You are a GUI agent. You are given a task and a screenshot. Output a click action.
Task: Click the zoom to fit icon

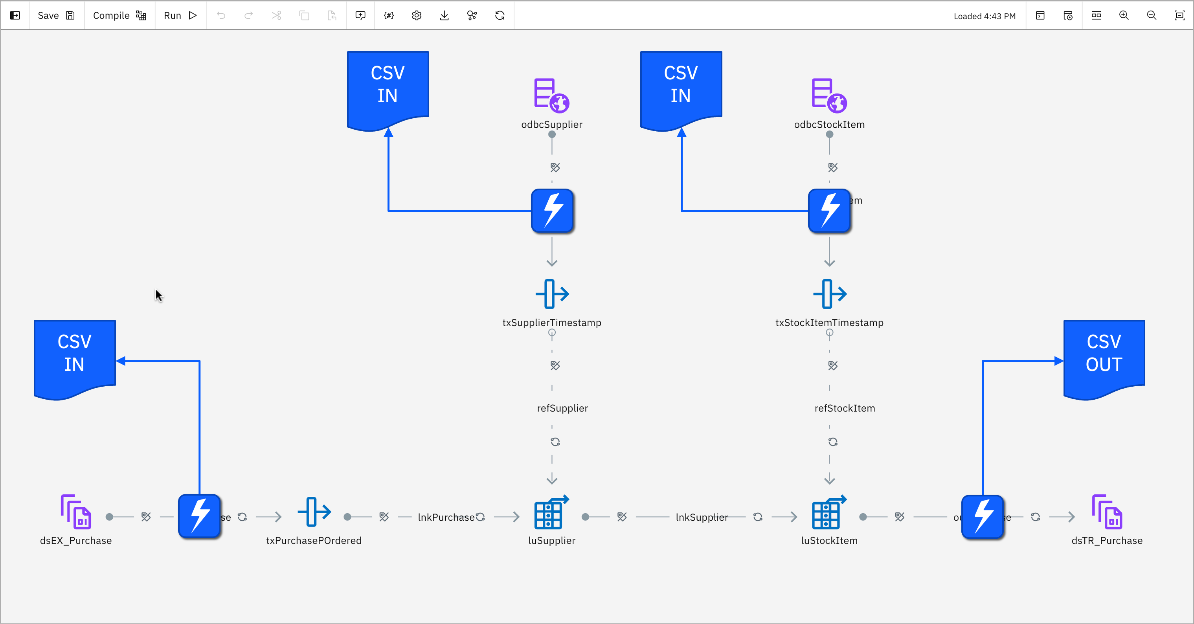[x=1179, y=15]
